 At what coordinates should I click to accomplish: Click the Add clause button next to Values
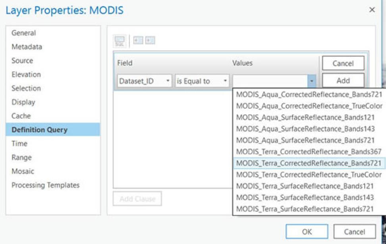pos(343,81)
